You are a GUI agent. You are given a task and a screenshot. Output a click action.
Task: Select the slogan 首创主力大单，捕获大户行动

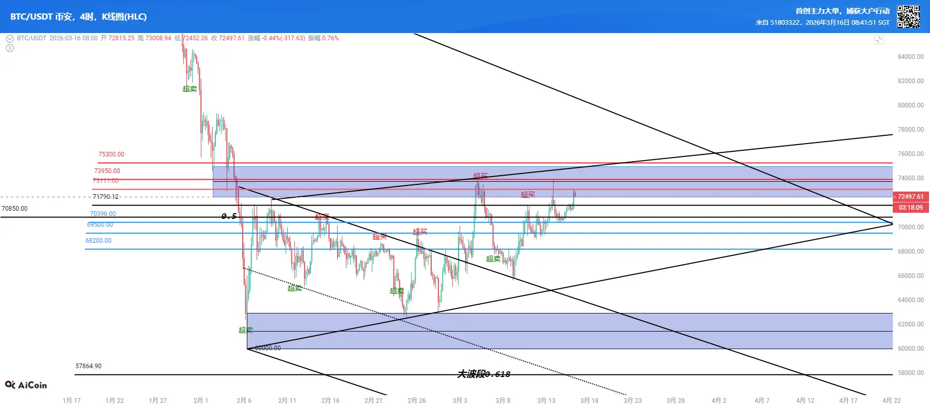(x=843, y=11)
